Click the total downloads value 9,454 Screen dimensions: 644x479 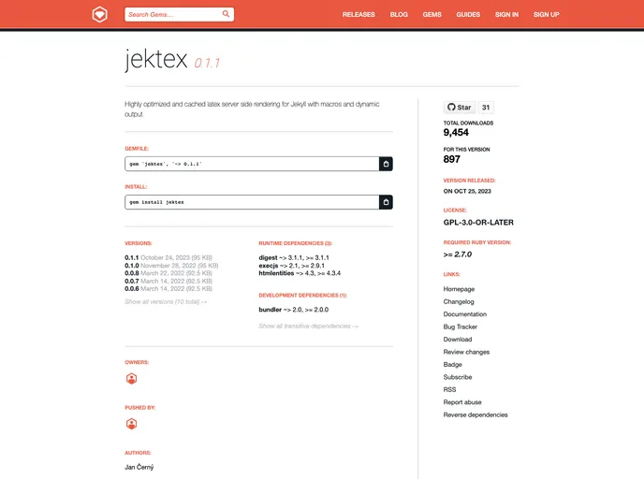pyautogui.click(x=456, y=132)
